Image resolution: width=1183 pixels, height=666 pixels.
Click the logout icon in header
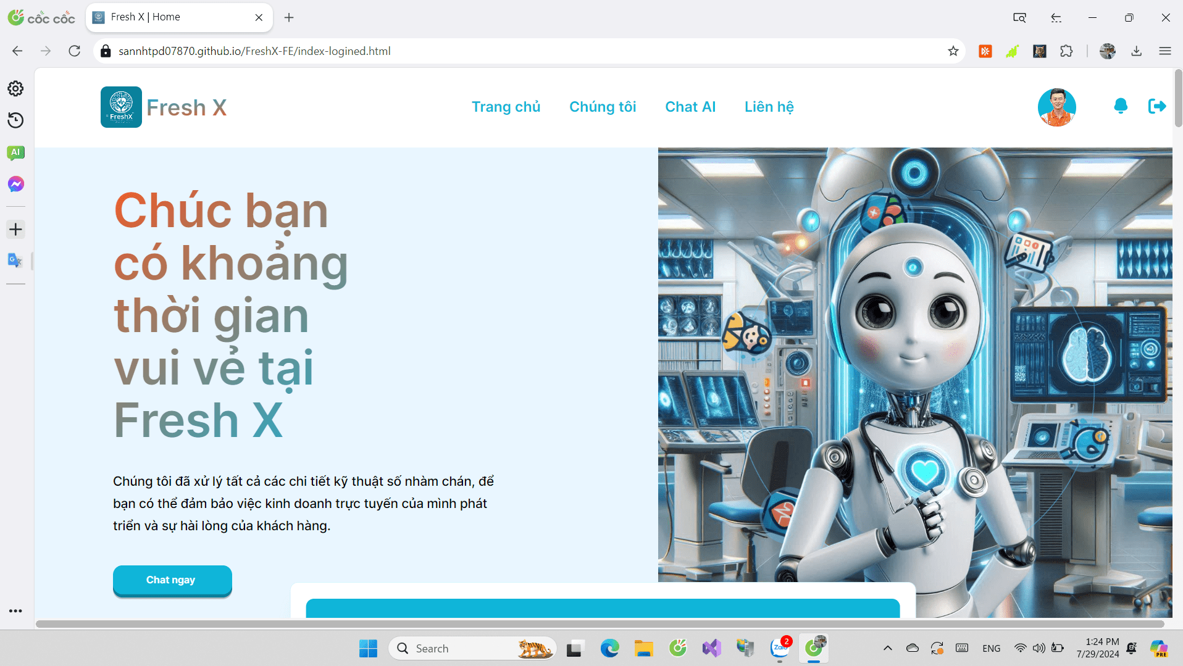1156,106
